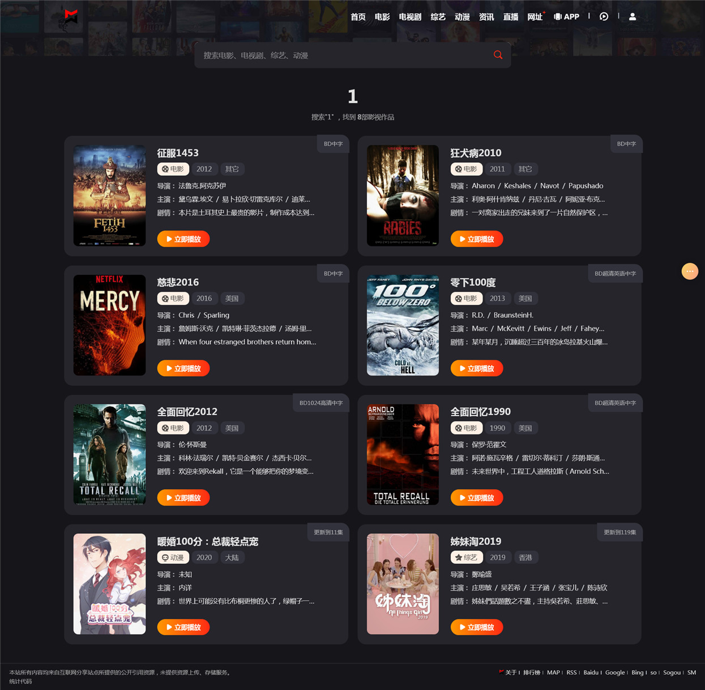705x690 pixels.
Task: Open the 姊妹淘2019 title link
Action: point(476,541)
